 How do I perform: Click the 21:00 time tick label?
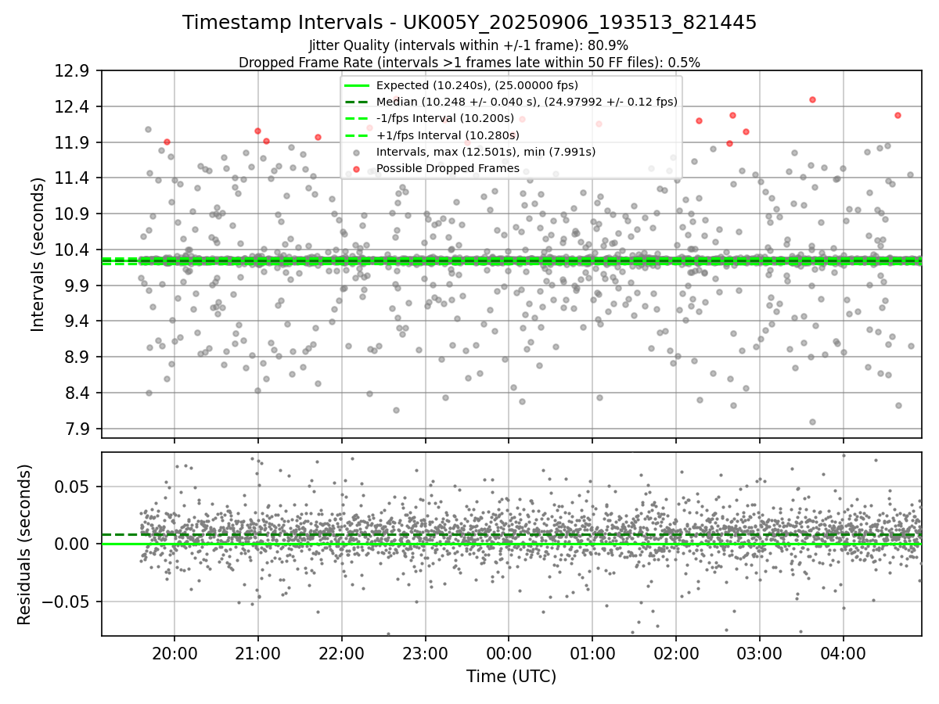(x=257, y=653)
